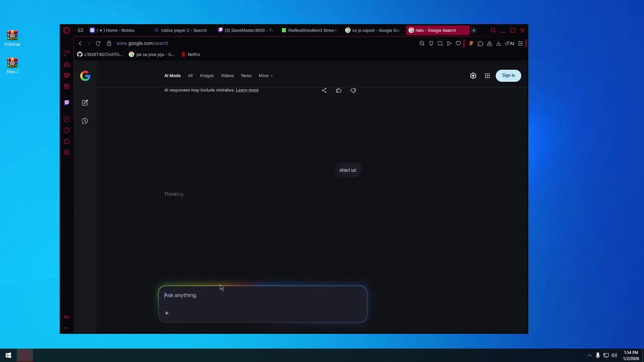
Task: Click the Opera GX taskbar icon
Action: (24, 355)
